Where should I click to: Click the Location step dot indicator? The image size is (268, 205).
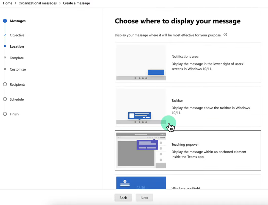click(5, 46)
